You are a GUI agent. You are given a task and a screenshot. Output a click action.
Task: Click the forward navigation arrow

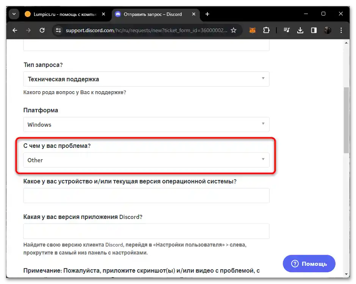[x=28, y=30]
